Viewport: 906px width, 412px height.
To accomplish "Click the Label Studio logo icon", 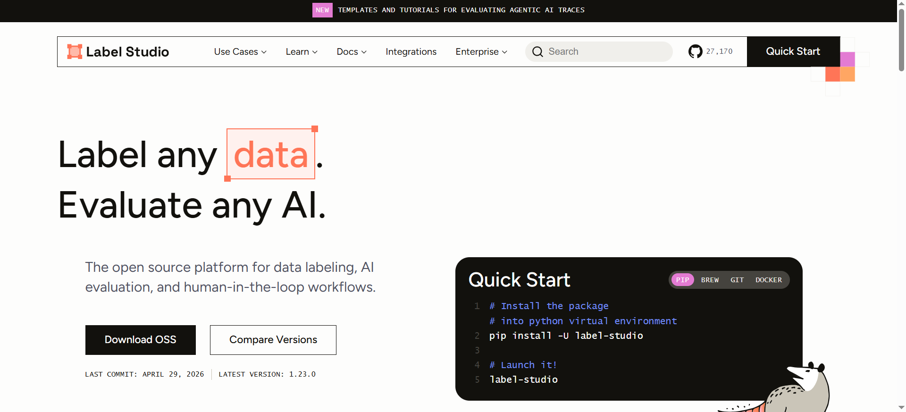I will [75, 51].
